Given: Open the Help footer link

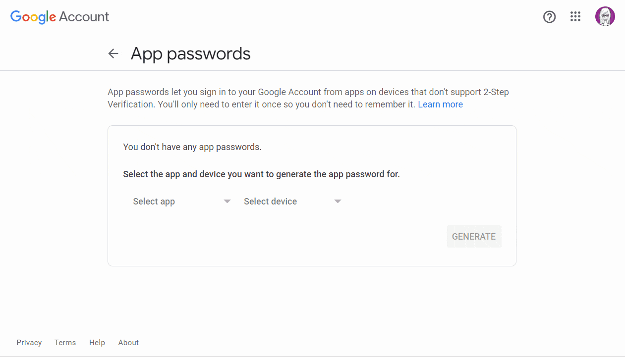Looking at the screenshot, I should click(x=97, y=343).
